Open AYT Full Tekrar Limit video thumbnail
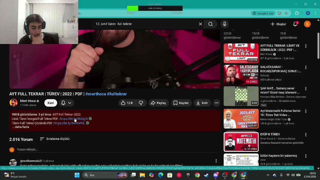Viewport: 320px width, 180px height. tap(241, 53)
